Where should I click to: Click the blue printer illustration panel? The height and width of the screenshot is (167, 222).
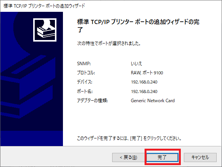tap(32, 79)
